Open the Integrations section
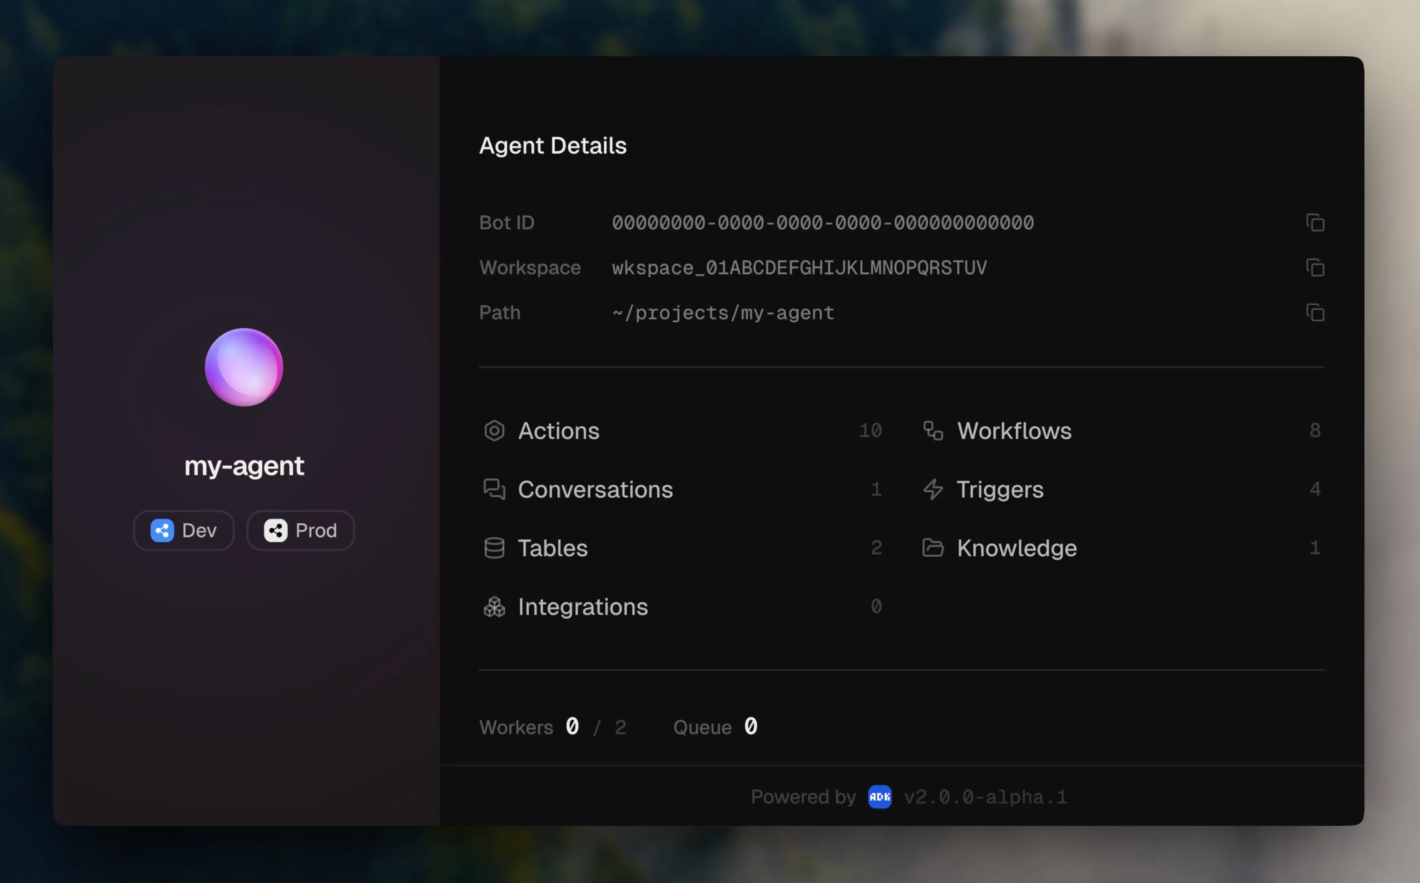Viewport: 1420px width, 883px height. pyautogui.click(x=683, y=607)
